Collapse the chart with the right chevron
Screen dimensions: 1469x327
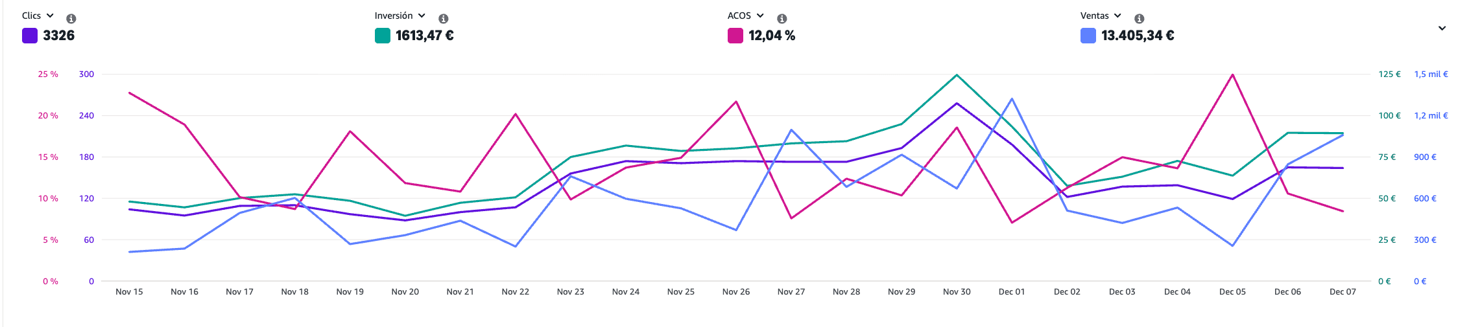pyautogui.click(x=1442, y=28)
